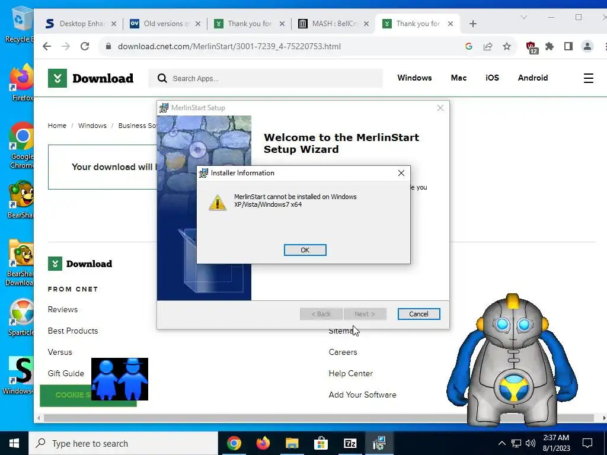
Task: Click Cancel in the MerlinStart Setup wizard
Action: coord(418,314)
